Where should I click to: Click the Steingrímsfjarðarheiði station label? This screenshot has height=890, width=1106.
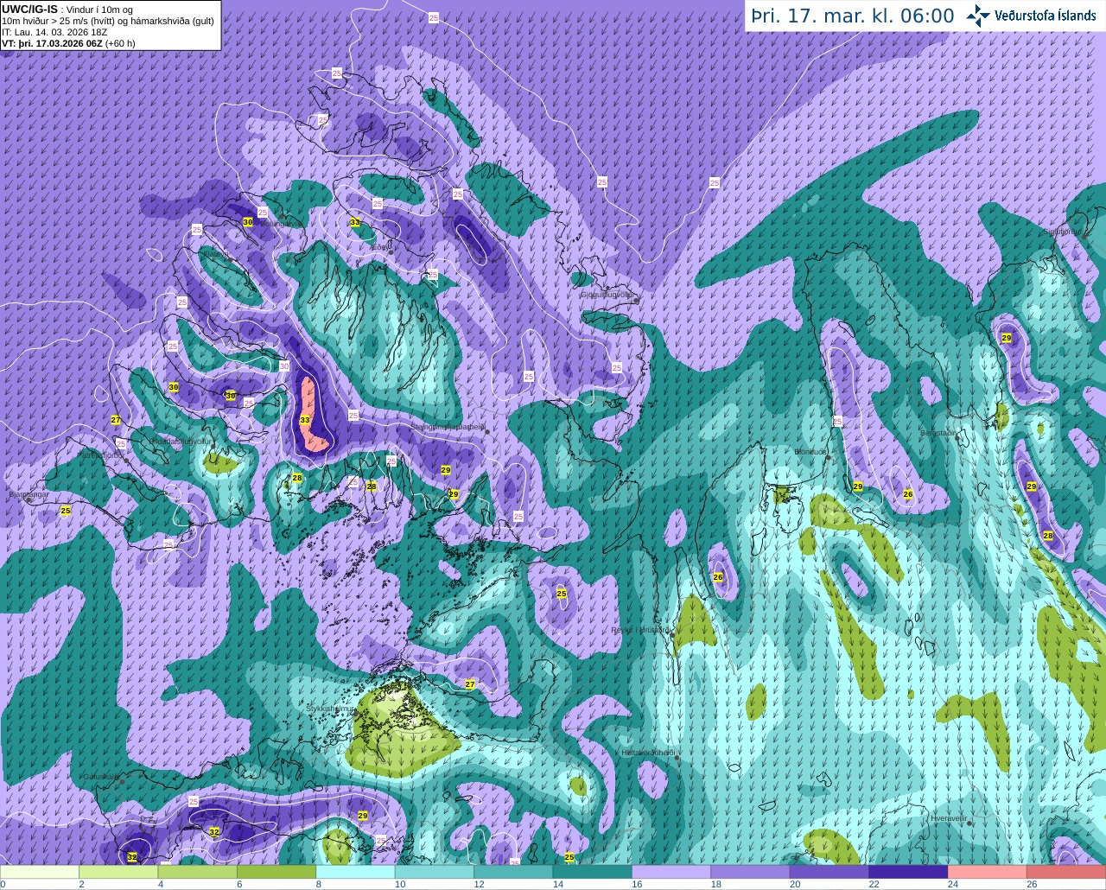tap(448, 426)
